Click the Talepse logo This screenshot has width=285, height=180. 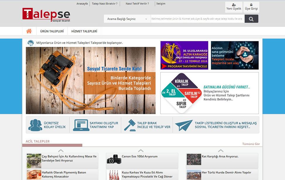tap(46, 15)
